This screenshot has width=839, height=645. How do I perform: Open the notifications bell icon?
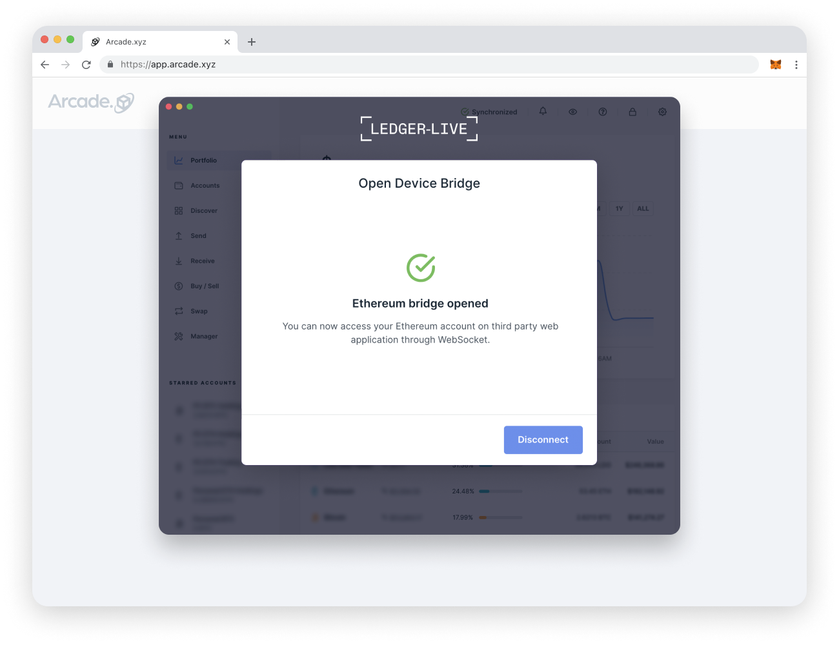(x=543, y=112)
